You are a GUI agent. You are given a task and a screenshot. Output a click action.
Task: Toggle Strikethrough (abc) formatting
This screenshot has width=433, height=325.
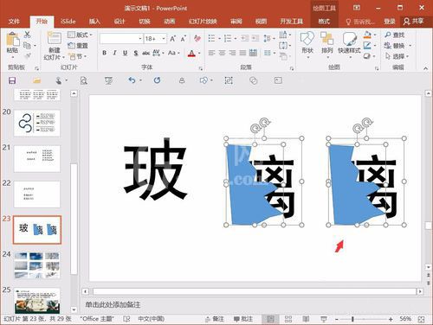coord(146,53)
